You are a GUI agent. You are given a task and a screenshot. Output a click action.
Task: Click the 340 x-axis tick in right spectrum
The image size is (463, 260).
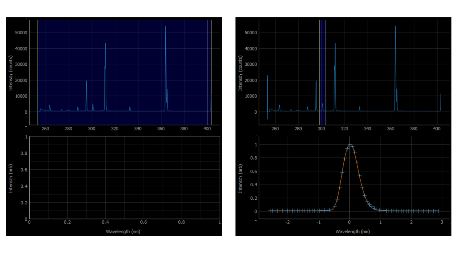(368, 129)
